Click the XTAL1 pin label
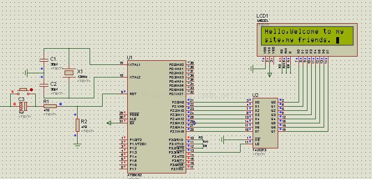This screenshot has height=179, width=372. 135,64
